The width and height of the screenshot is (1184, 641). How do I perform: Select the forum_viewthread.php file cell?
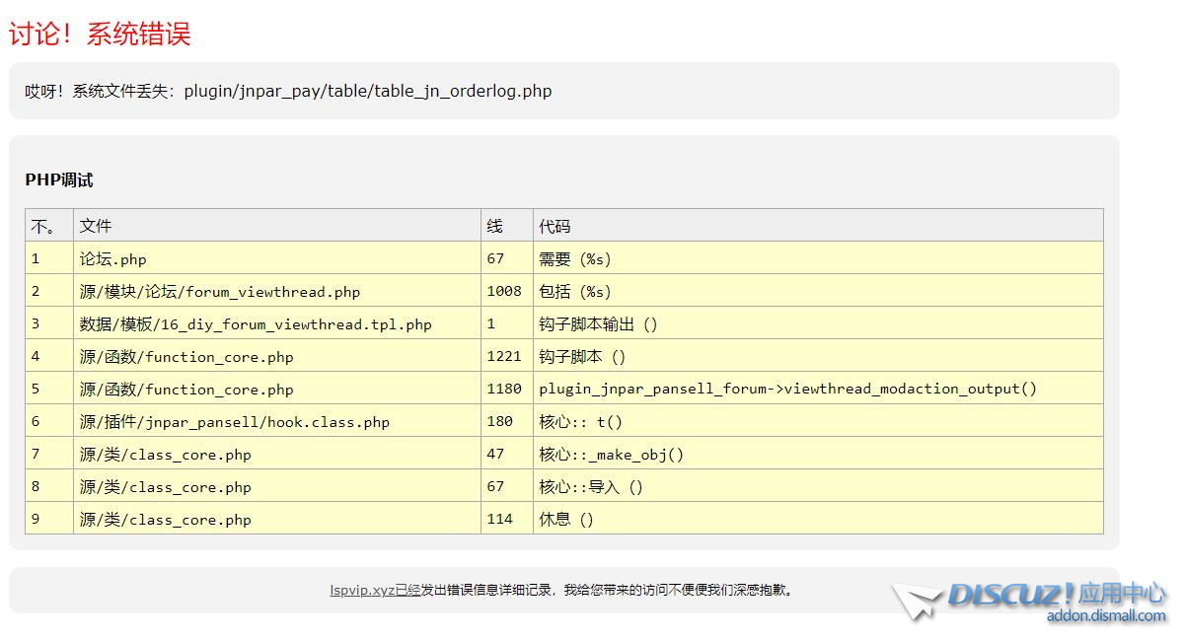click(x=219, y=292)
